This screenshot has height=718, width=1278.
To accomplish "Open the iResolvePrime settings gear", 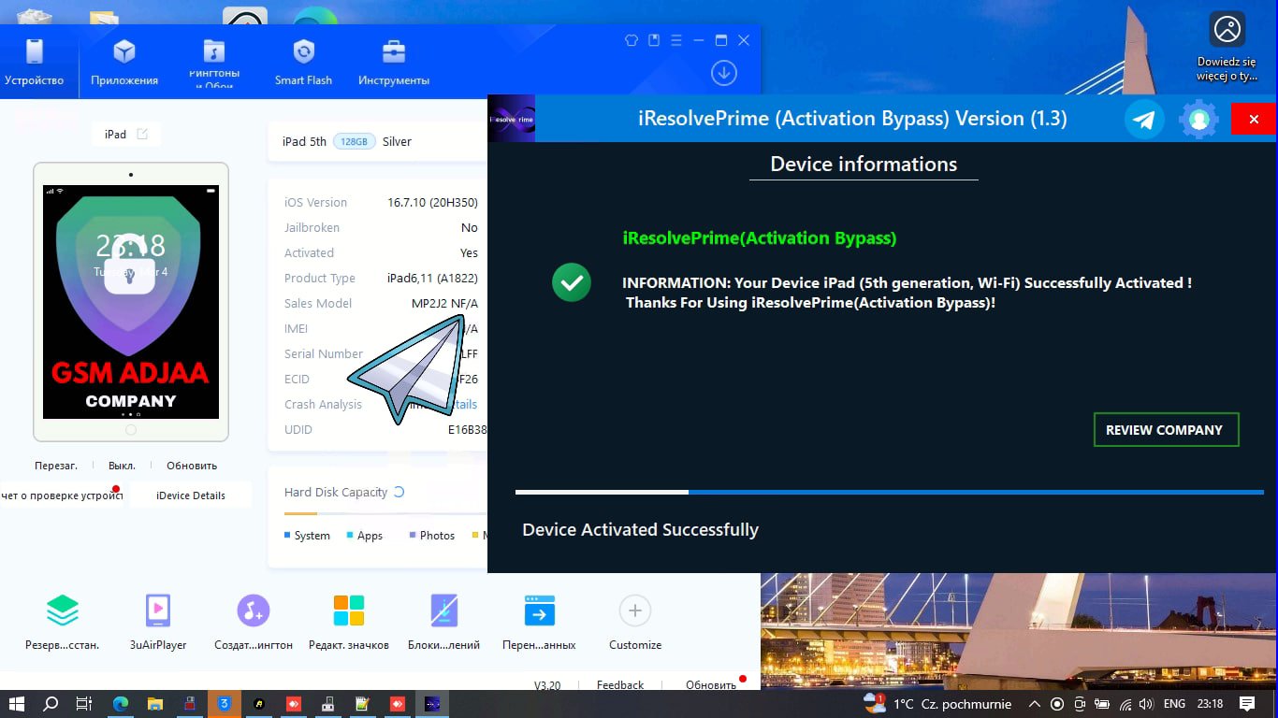I will pos(1198,119).
